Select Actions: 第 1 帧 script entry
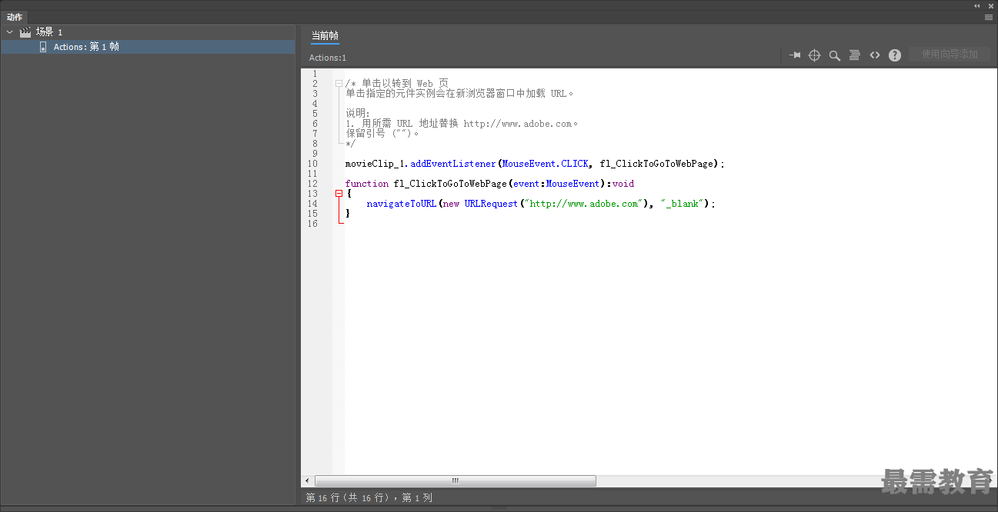The width and height of the screenshot is (998, 512). pos(148,47)
